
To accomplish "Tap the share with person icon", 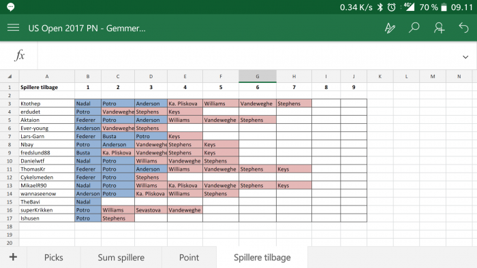I will 439,28.
